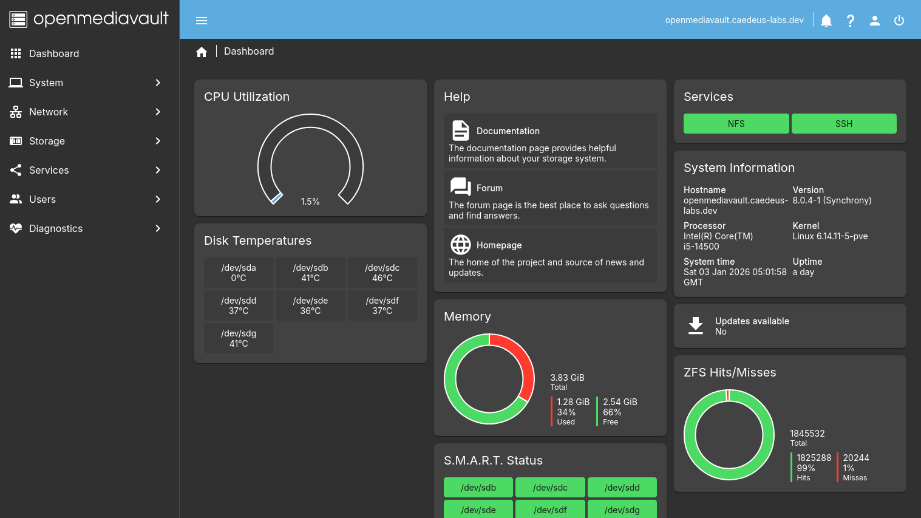
Task: Click the help question mark icon
Action: point(851,21)
